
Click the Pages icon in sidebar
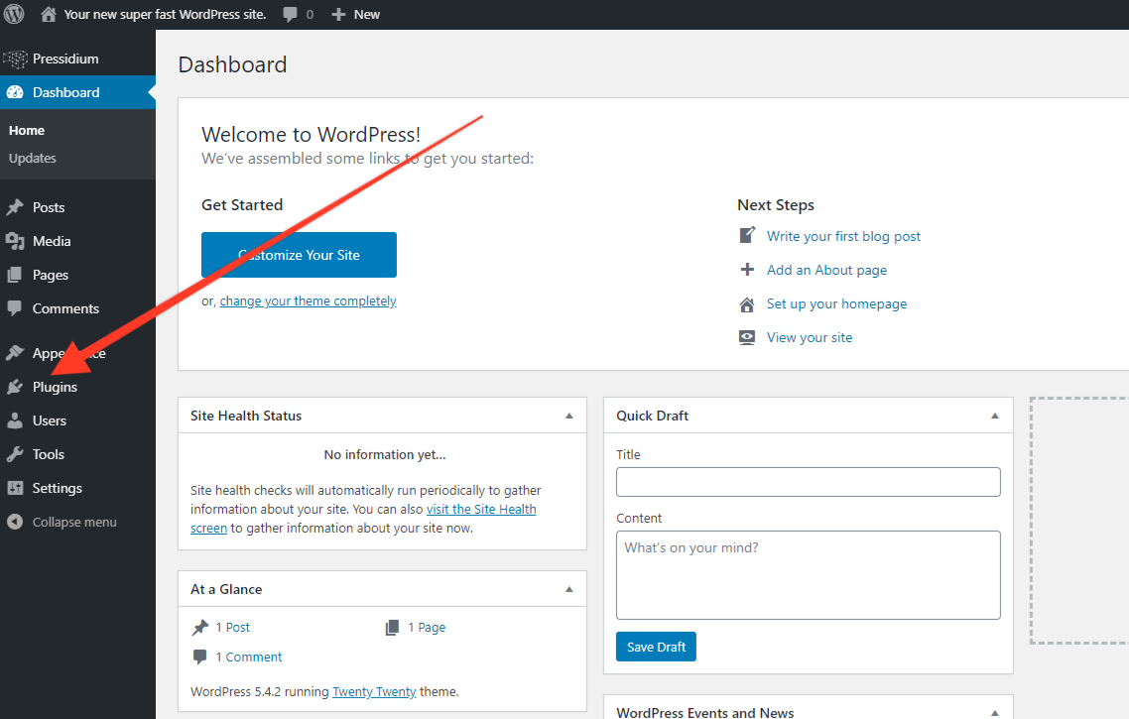pyautogui.click(x=15, y=275)
